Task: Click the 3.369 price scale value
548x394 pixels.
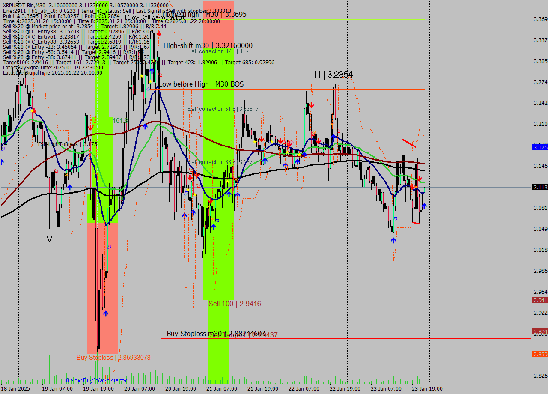Action: pyautogui.click(x=540, y=19)
